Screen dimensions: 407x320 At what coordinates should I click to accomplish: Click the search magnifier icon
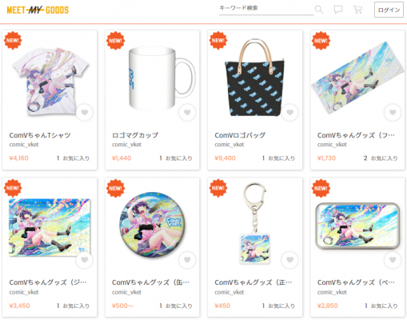click(x=319, y=10)
